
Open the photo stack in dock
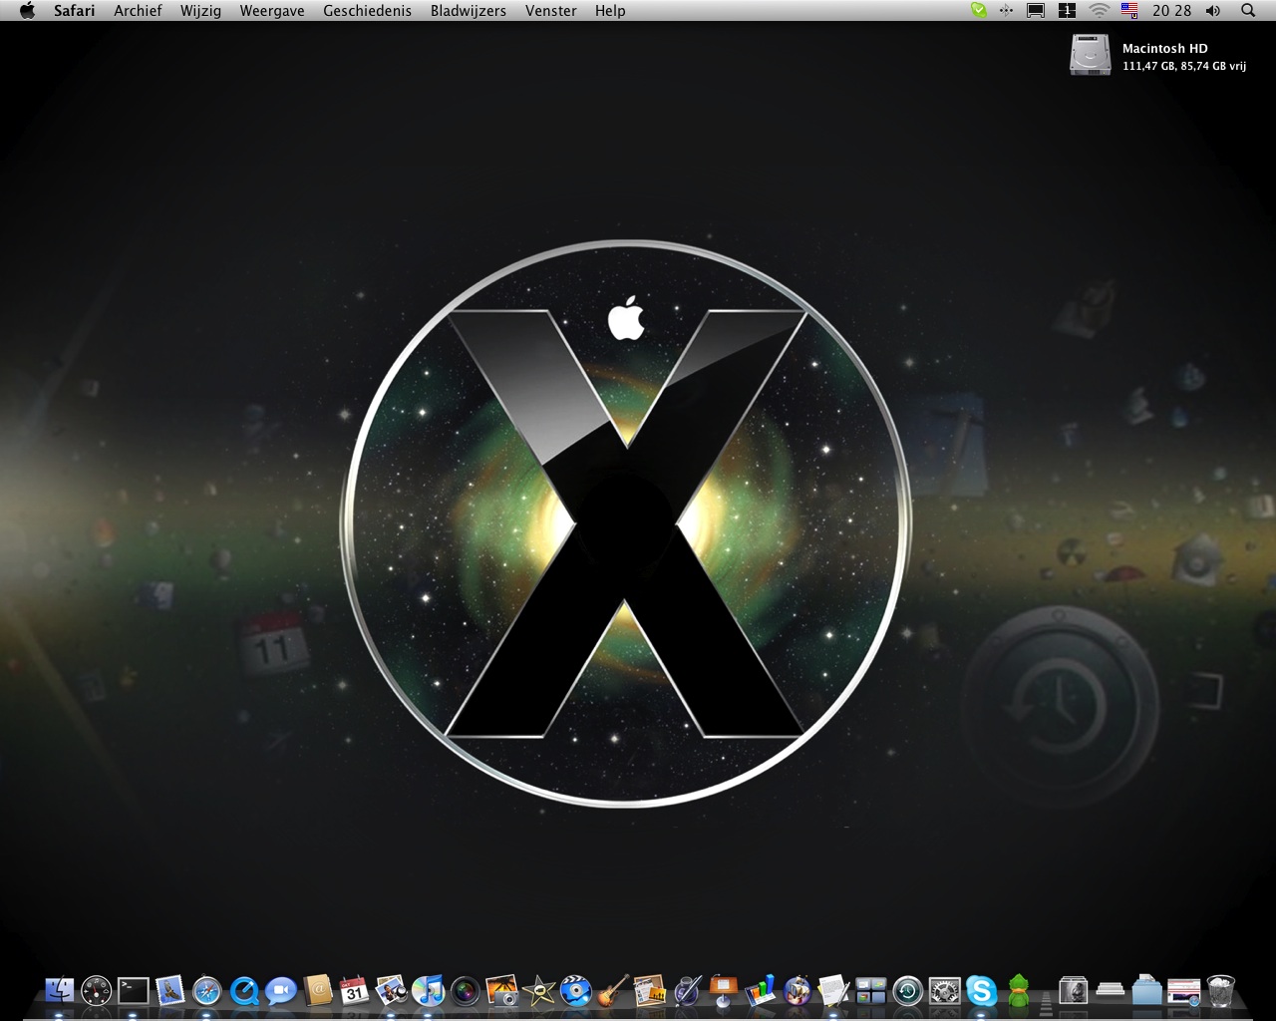(1074, 990)
